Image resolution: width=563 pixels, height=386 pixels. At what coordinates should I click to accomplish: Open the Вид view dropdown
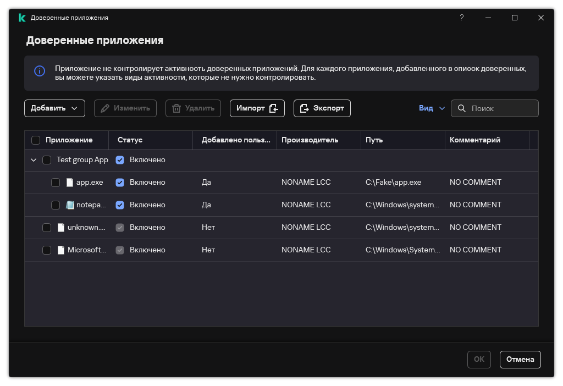coord(432,108)
